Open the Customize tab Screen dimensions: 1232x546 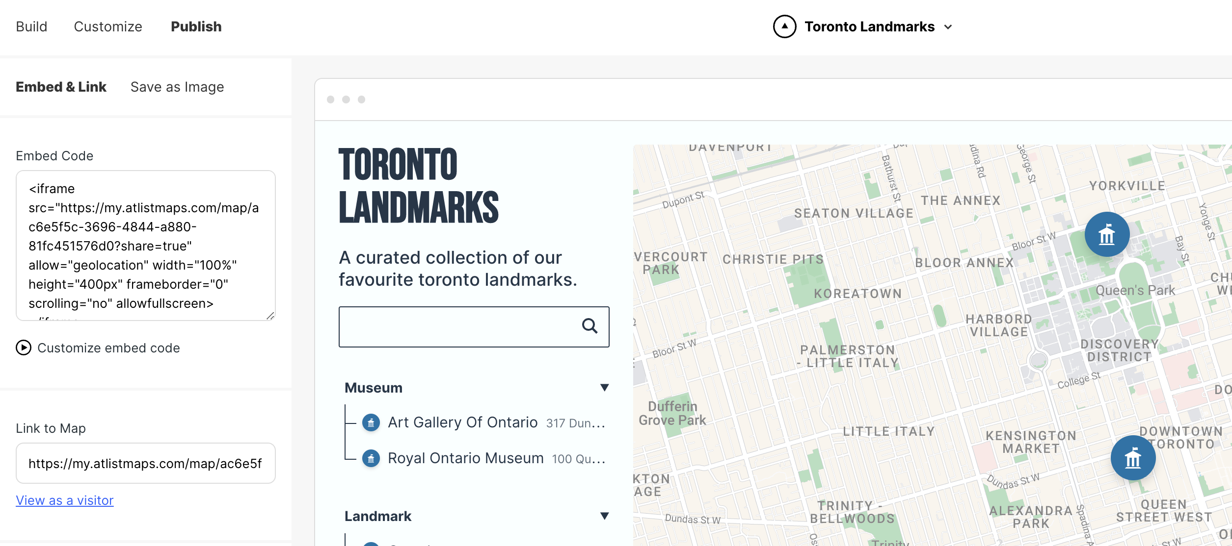(108, 26)
